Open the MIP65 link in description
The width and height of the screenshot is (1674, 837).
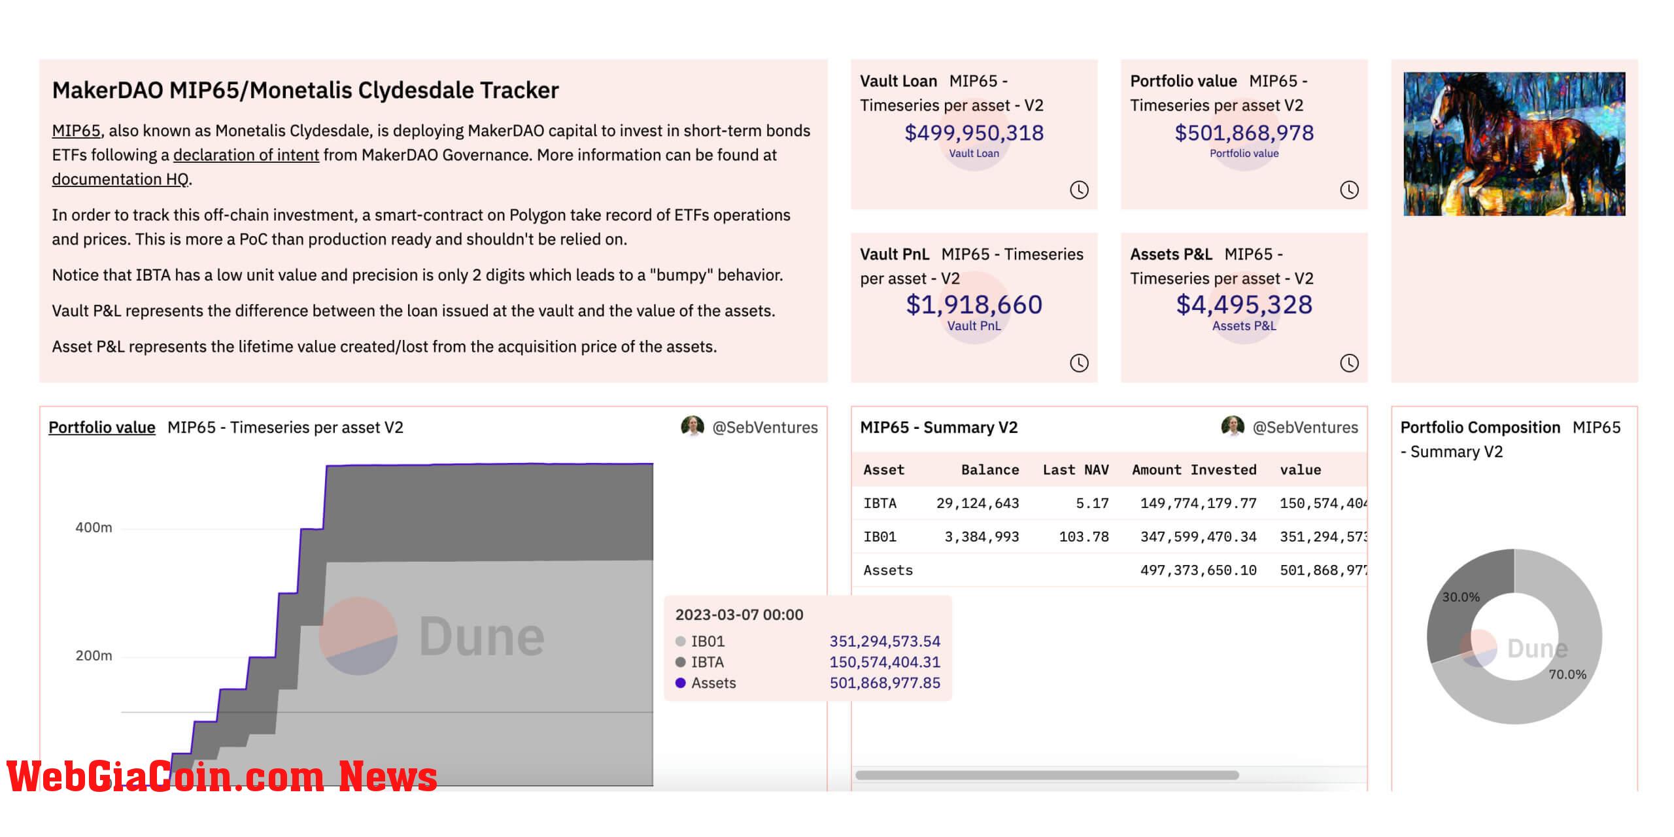point(76,131)
